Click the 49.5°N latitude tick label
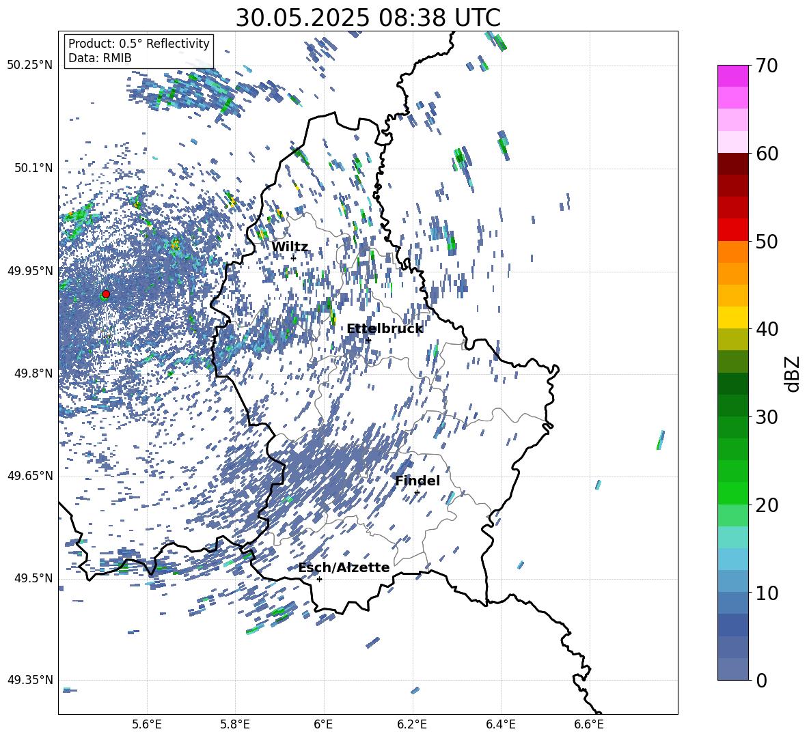The width and height of the screenshot is (809, 738). [33, 578]
